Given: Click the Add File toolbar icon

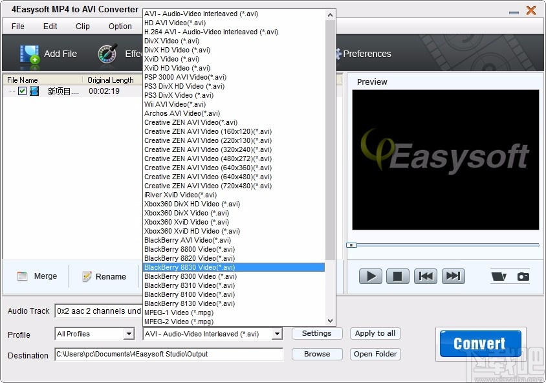Looking at the screenshot, I should (x=30, y=54).
